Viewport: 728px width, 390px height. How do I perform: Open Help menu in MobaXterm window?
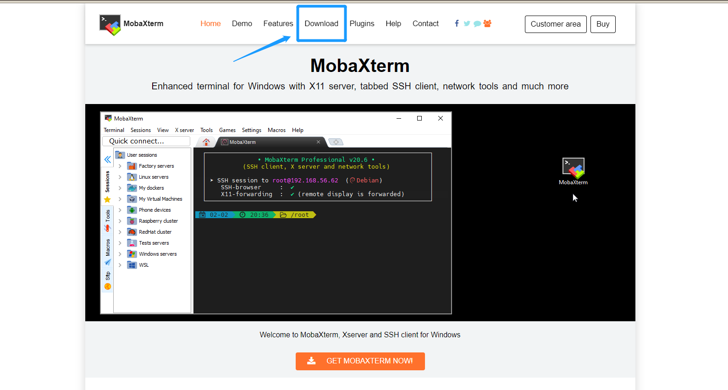pos(298,130)
